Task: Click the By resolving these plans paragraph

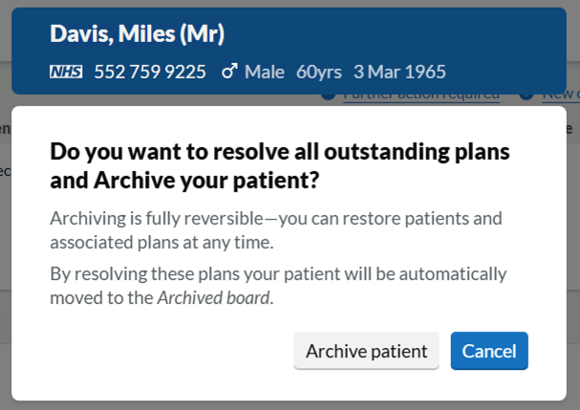Action: tap(278, 286)
